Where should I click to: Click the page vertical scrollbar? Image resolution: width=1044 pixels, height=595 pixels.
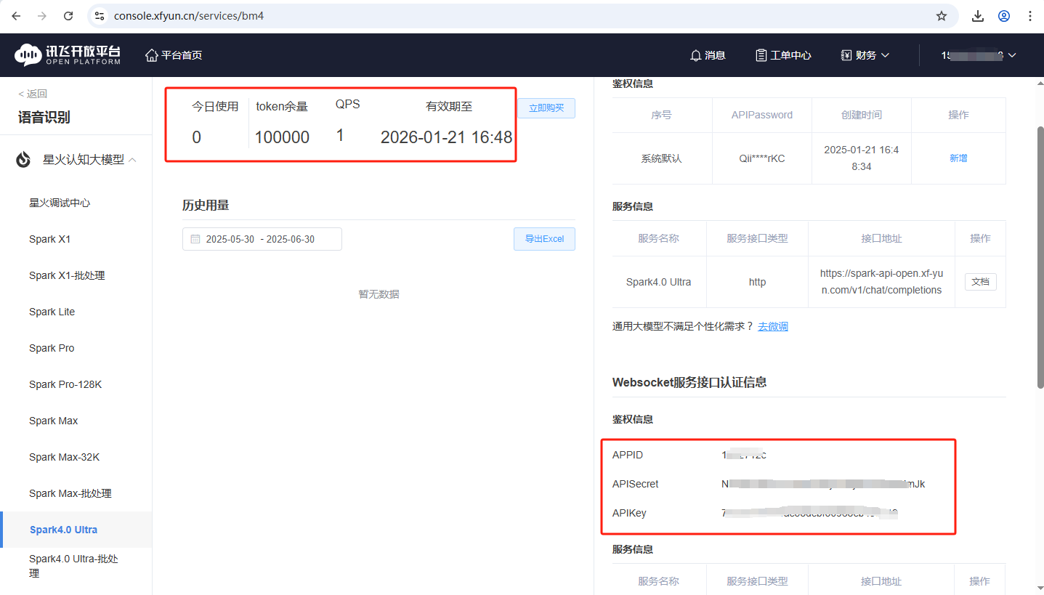1039,257
